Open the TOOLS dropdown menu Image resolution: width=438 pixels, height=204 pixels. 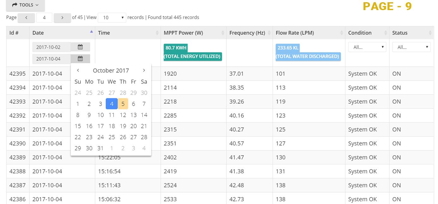[x=25, y=5]
